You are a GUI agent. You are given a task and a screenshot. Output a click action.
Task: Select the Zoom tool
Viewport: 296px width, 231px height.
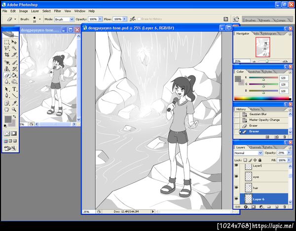pos(14,109)
